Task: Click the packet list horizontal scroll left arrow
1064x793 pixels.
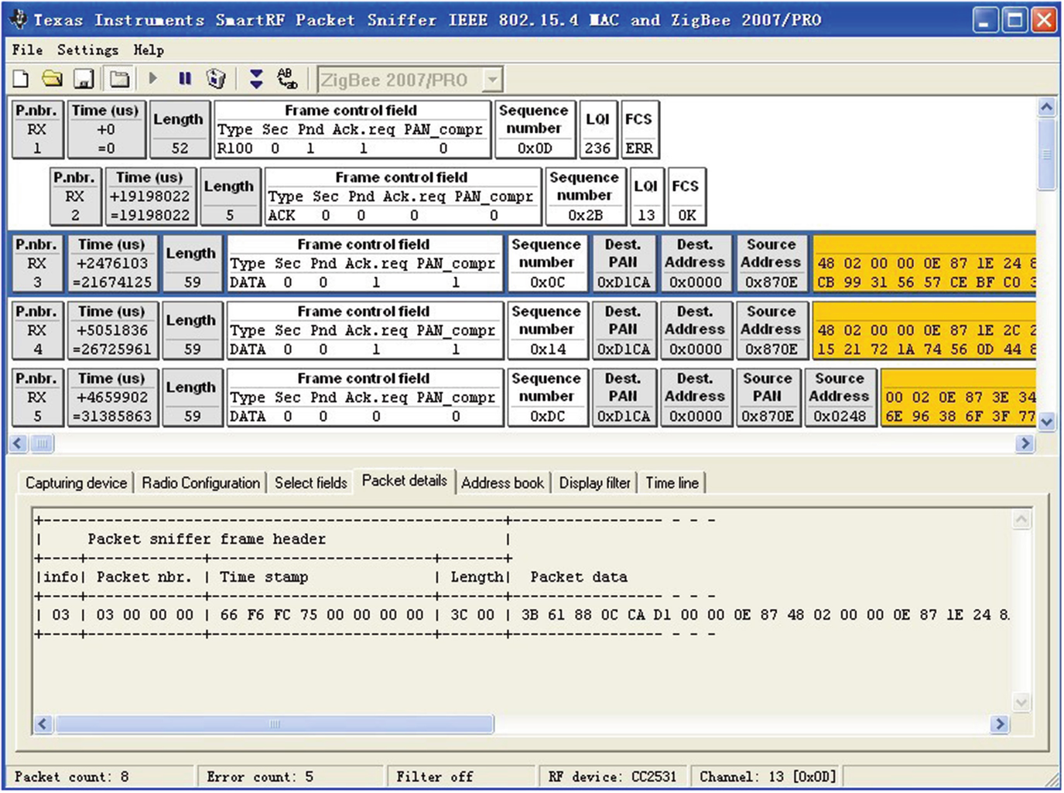Action: [19, 443]
